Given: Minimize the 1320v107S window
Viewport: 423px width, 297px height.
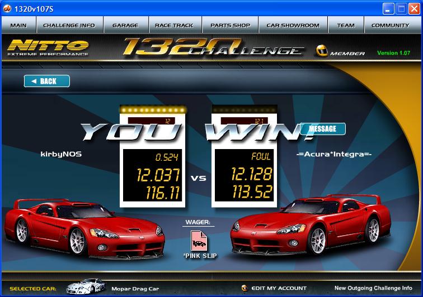Looking at the screenshot, I should [388, 9].
